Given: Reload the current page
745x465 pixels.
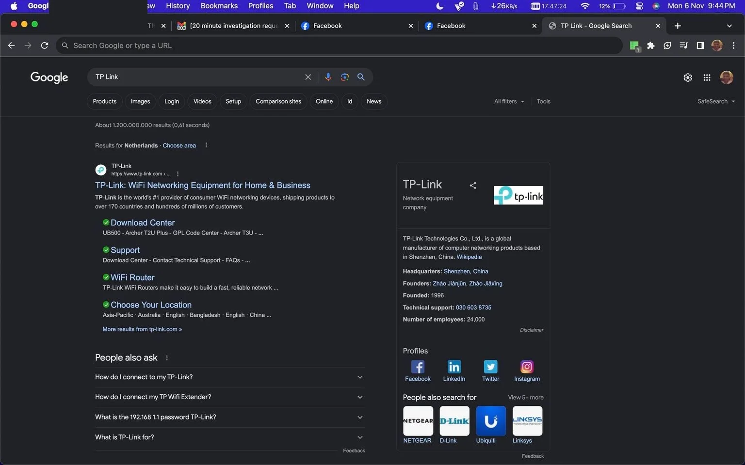Looking at the screenshot, I should click(45, 46).
